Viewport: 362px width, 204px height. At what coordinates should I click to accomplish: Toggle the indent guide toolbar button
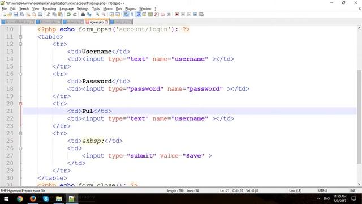click(139, 14)
